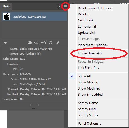Switch to the Links tab
The image size is (129, 128).
(x=6, y=6)
